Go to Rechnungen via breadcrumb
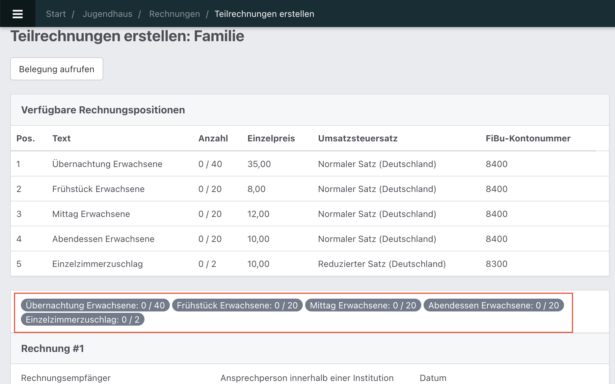 click(x=174, y=14)
